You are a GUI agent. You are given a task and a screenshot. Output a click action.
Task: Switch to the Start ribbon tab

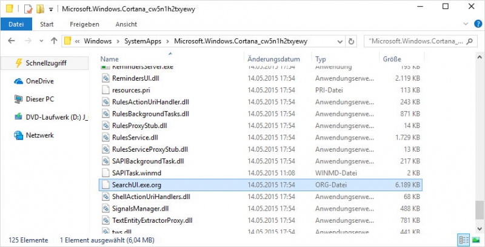pyautogui.click(x=47, y=24)
